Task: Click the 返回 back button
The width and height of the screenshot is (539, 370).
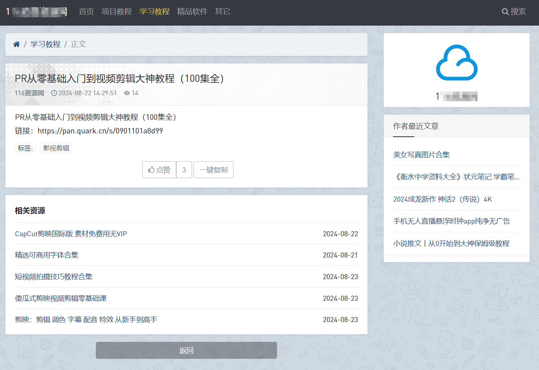Action: click(x=186, y=350)
